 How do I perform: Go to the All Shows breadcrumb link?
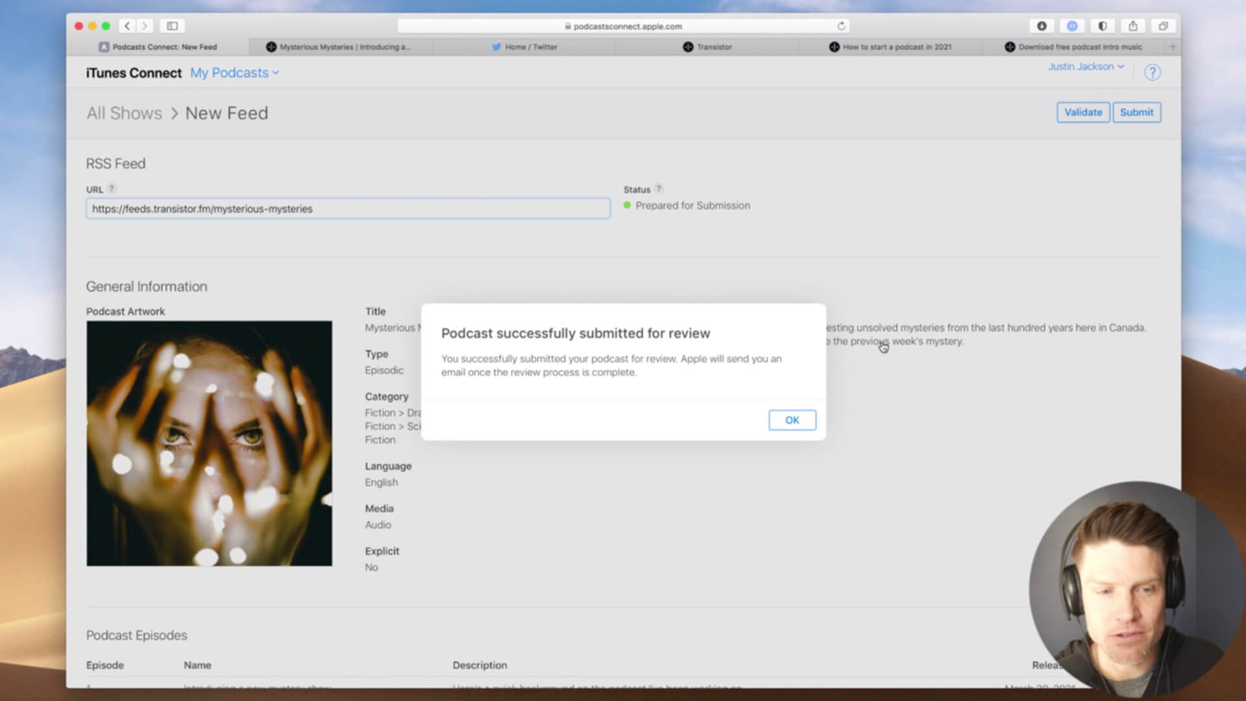pos(124,113)
